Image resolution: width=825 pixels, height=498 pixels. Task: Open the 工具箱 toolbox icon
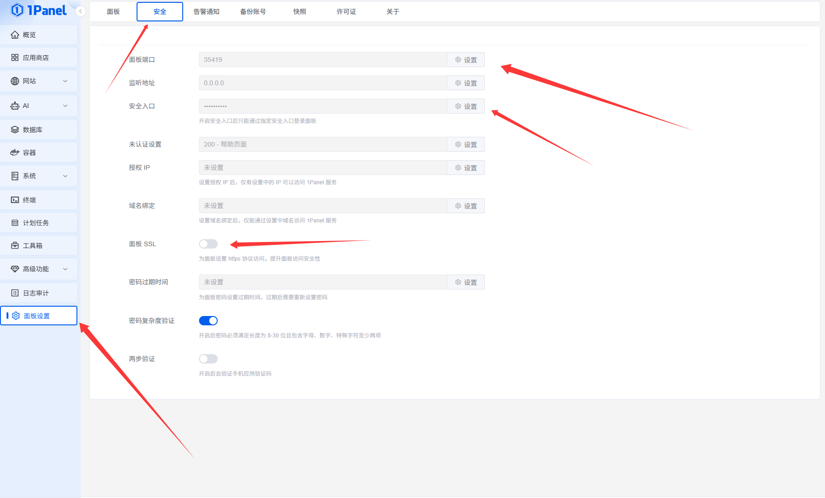(15, 246)
